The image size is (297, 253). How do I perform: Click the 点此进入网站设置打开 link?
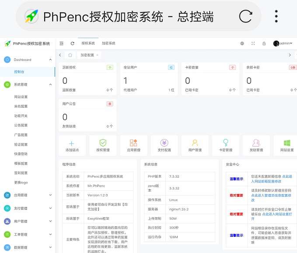(x=271, y=216)
